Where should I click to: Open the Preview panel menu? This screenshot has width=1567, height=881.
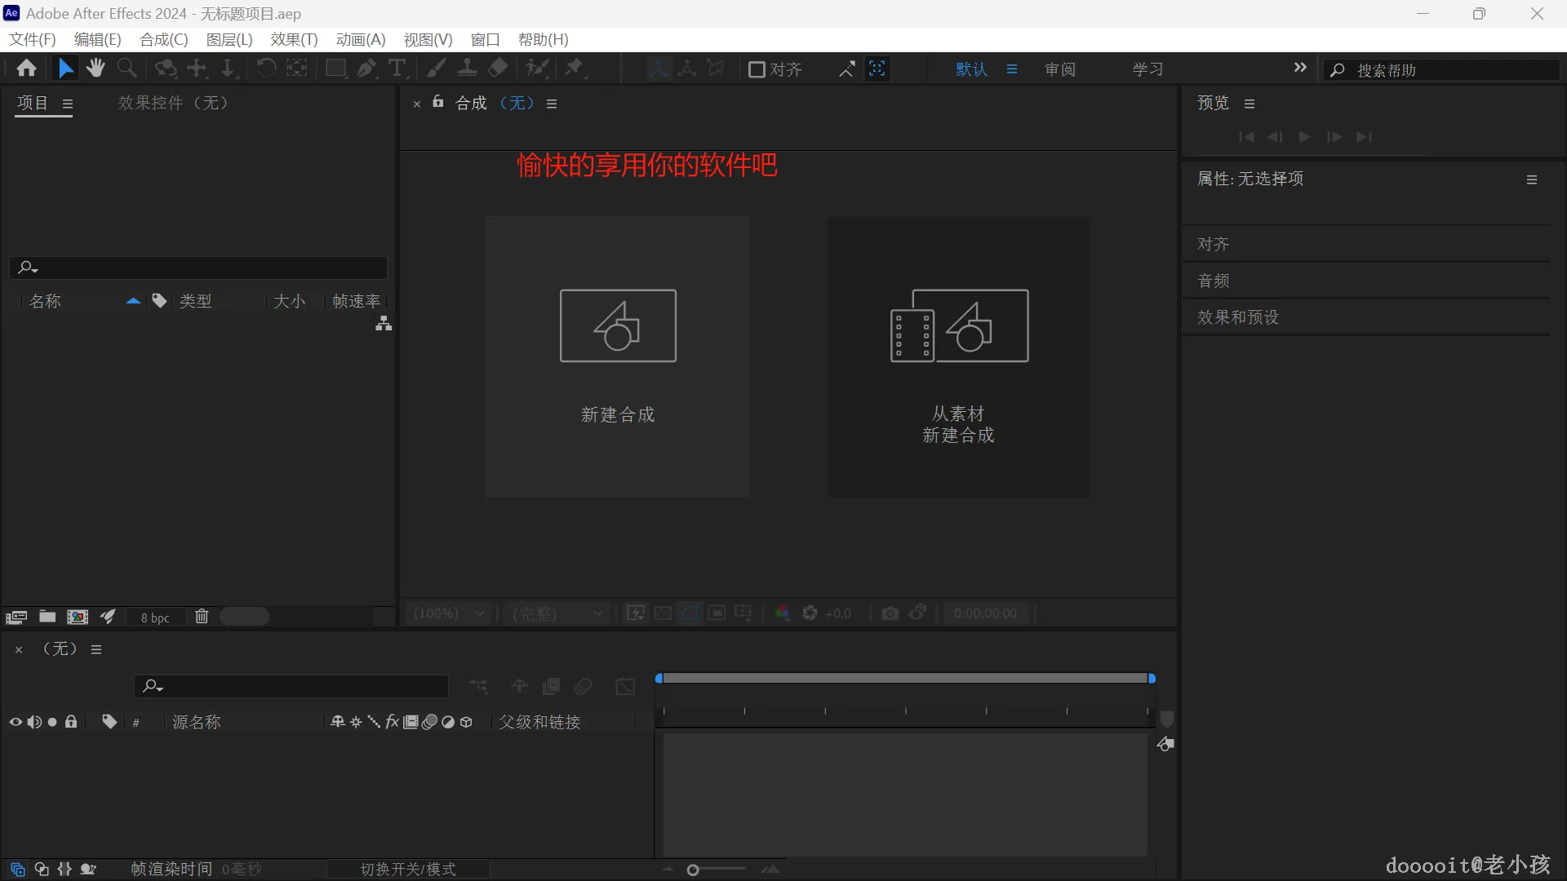click(1249, 103)
